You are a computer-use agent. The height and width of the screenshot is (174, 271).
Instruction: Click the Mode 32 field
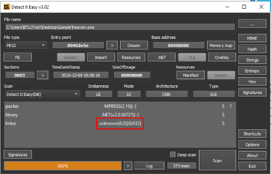[129, 94]
